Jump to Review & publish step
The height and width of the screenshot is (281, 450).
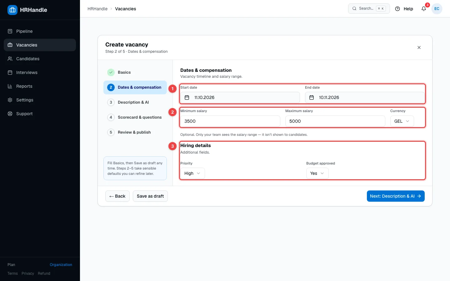pos(135,132)
